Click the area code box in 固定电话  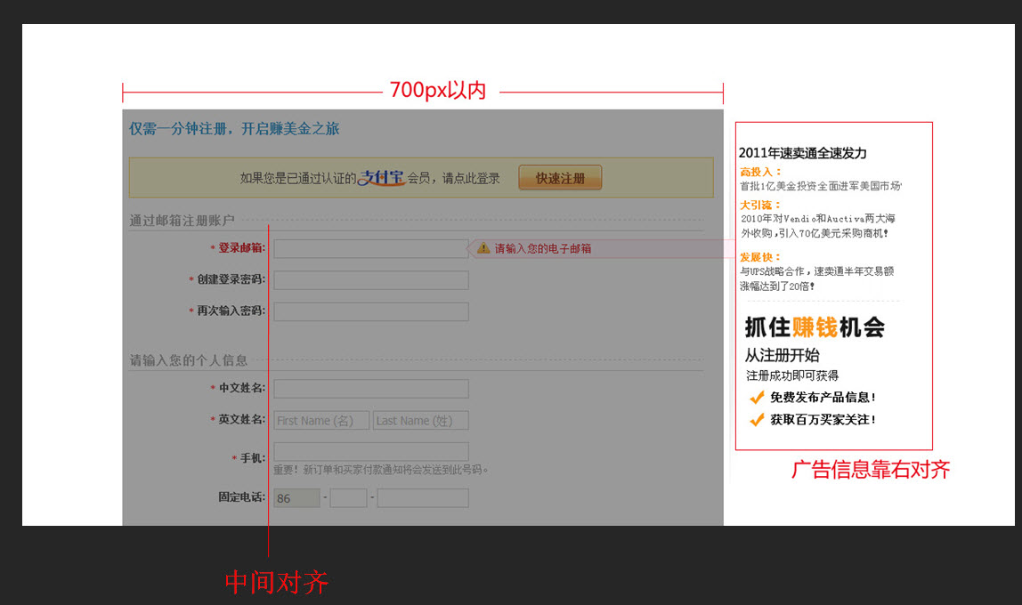348,498
